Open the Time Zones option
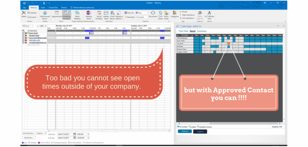This screenshot has width=308, height=147. pos(161,15)
